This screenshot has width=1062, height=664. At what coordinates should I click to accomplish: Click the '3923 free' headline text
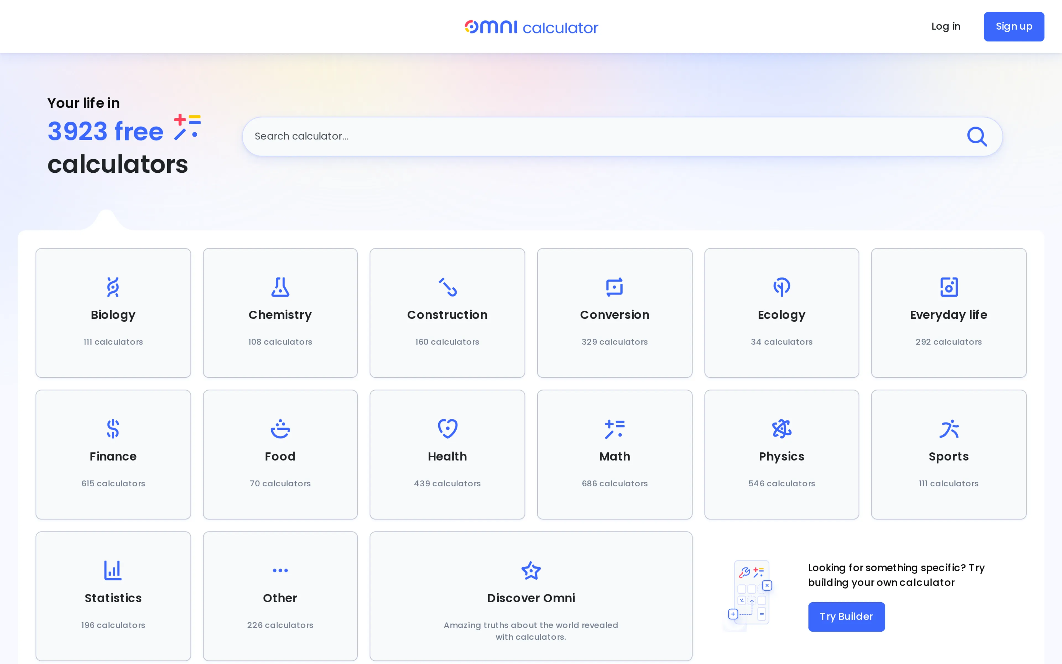105,131
